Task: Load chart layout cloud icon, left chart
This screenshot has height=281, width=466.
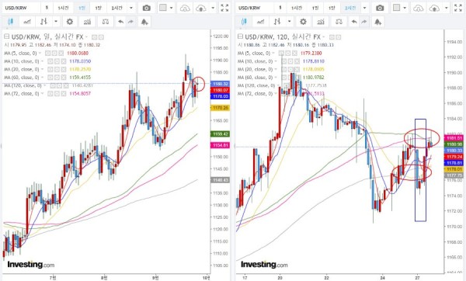Action: [x=185, y=8]
